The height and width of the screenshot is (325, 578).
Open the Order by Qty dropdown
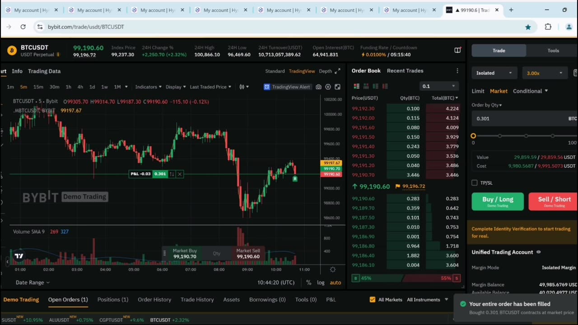[487, 105]
